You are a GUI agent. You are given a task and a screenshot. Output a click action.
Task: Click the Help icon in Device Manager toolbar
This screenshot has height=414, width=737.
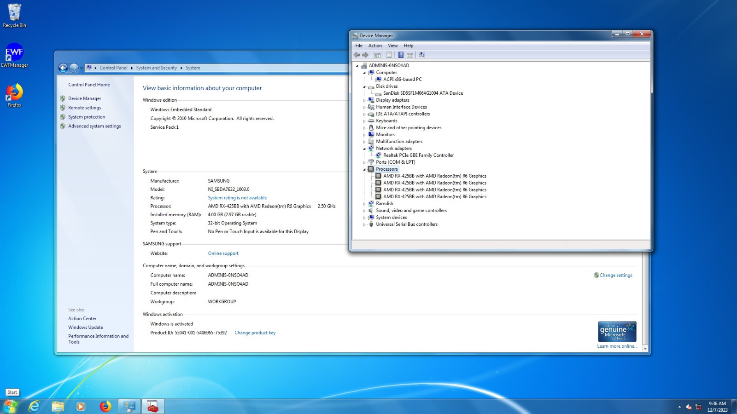click(x=401, y=55)
